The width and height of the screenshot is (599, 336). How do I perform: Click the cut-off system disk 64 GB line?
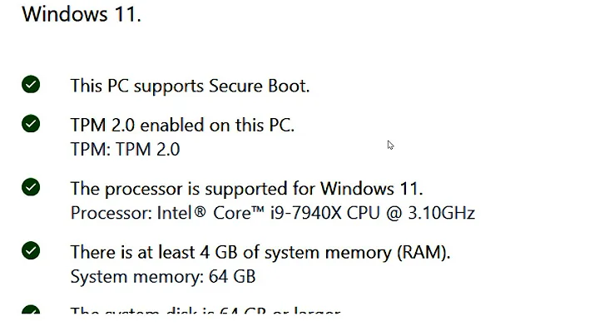click(x=205, y=310)
